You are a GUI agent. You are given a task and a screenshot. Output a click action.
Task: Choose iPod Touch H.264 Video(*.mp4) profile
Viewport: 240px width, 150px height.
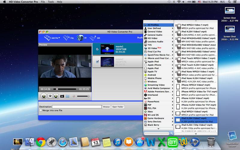[196, 67]
